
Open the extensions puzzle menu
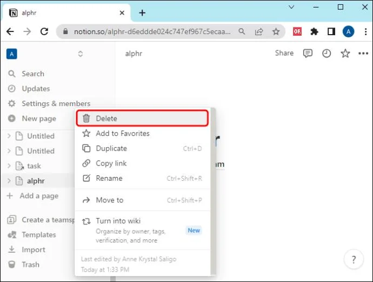click(x=314, y=31)
